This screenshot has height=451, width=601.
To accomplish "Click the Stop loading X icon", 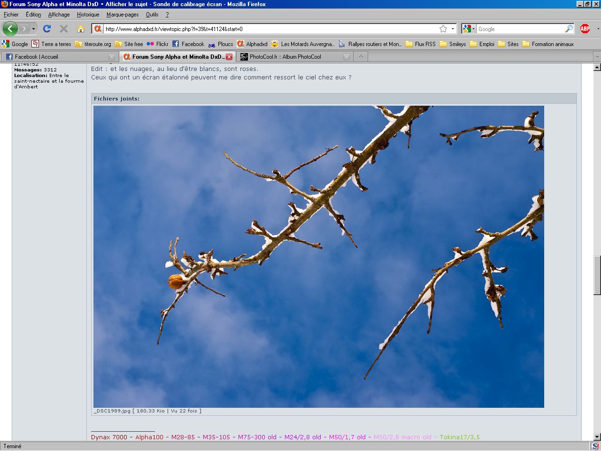I will click(x=64, y=29).
